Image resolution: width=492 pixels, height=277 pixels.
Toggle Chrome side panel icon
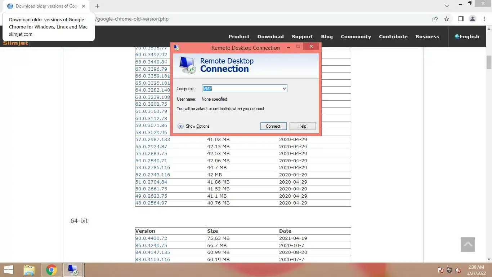[461, 19]
